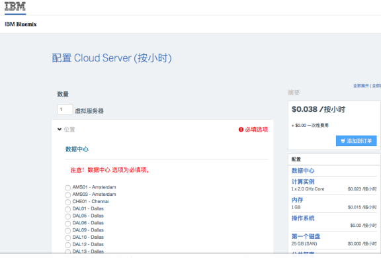This screenshot has width=381, height=258.
Task: Choose CHE01 - Chennai data center
Action: coord(67,202)
